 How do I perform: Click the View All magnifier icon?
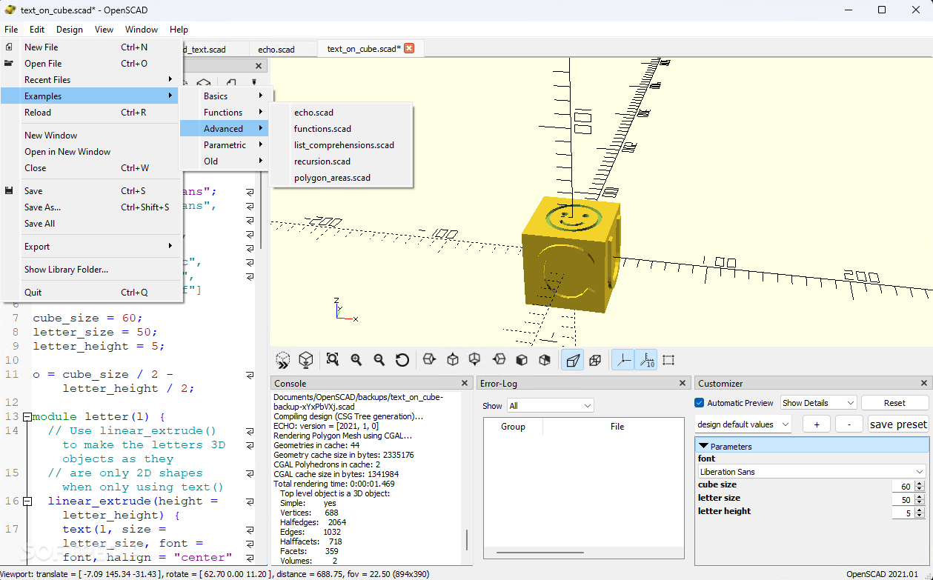[333, 360]
